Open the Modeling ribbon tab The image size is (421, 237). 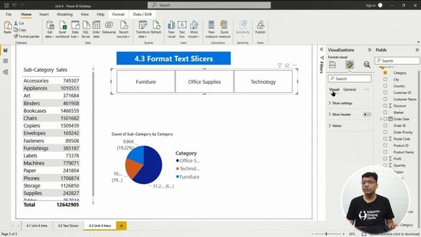(x=64, y=14)
